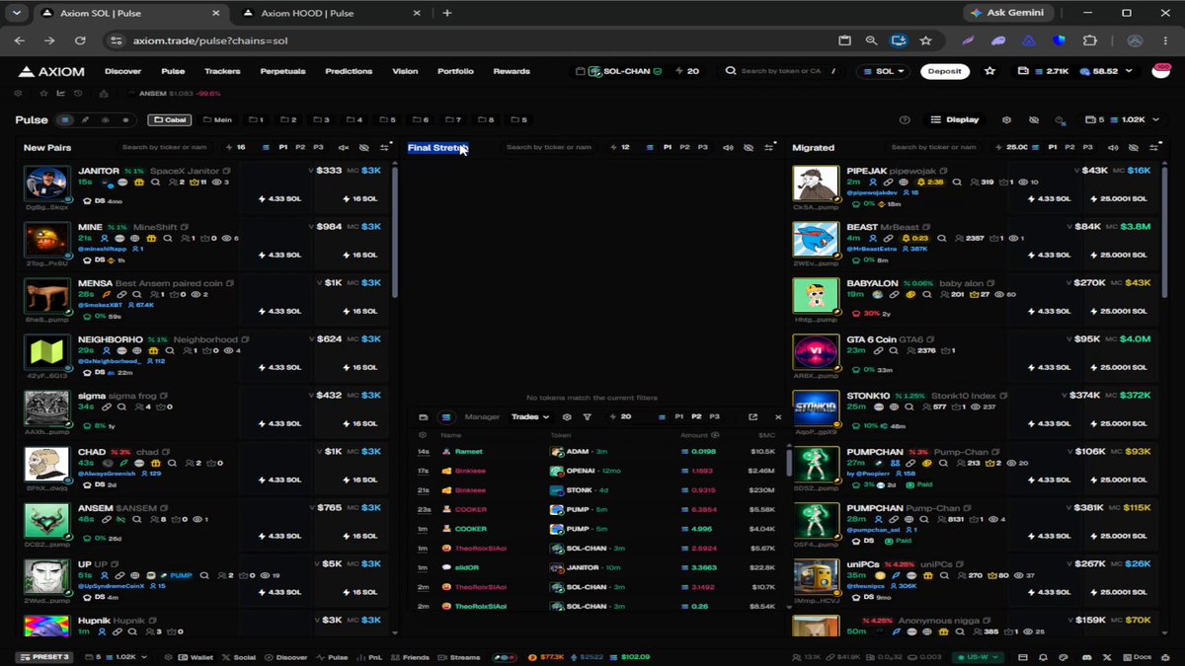Open tracker panel filter funnel icon
The image size is (1185, 666).
point(587,416)
